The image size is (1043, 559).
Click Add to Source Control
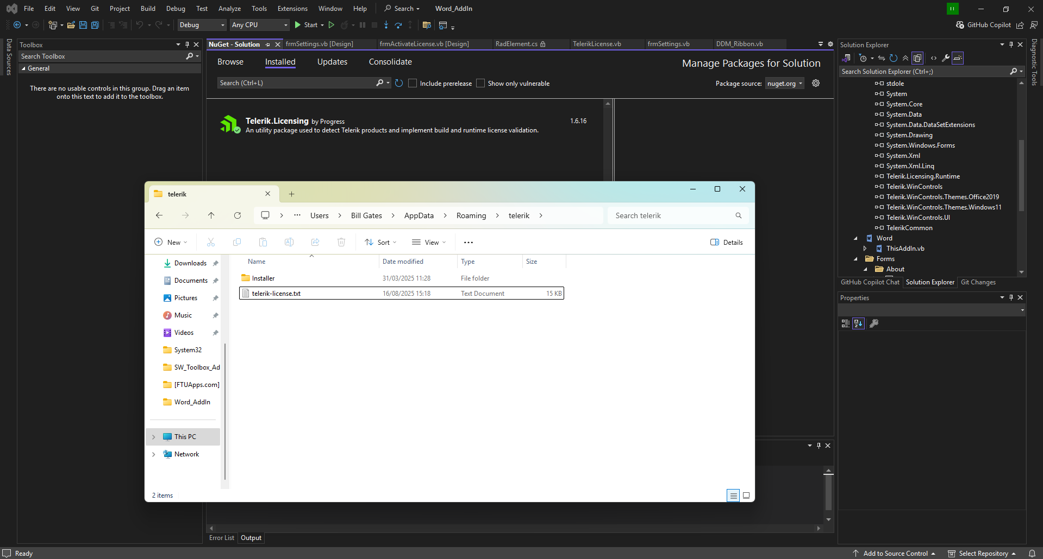point(895,553)
